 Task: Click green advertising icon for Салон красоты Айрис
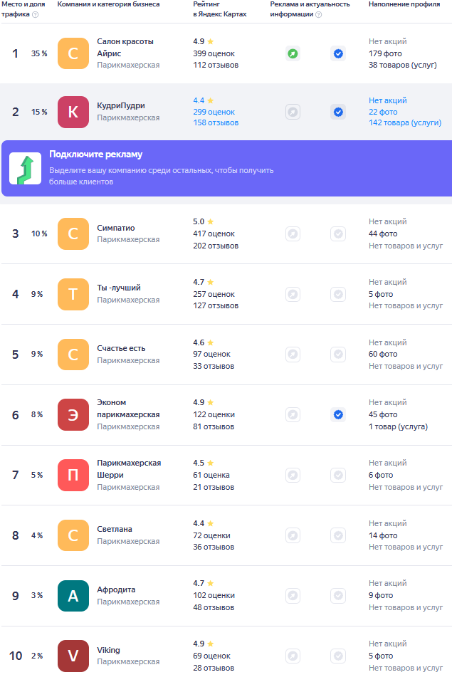293,53
